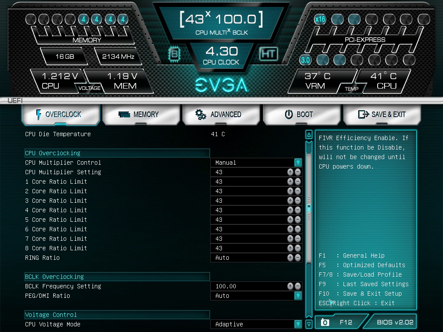Image resolution: width=443 pixels, height=332 pixels.
Task: Select the CPU Overclocking section header
Action: [x=117, y=153]
